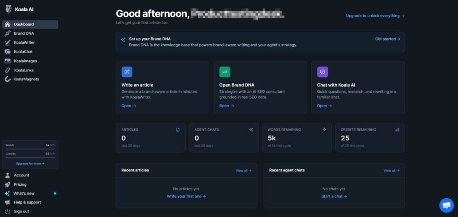
Task: Click the Dashboard home icon
Action: tap(8, 25)
